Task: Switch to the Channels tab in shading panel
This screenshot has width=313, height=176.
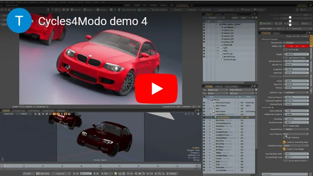Action: [219, 87]
